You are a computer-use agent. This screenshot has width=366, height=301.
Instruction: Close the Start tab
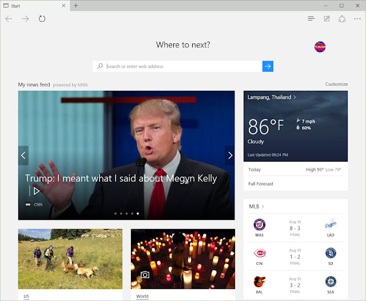tap(63, 6)
